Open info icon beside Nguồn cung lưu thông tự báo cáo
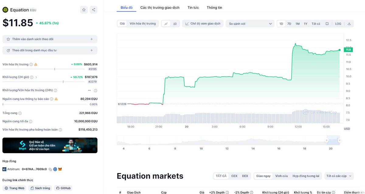Image resolution: width=365 pixels, height=194 pixels. pyautogui.click(x=52, y=99)
